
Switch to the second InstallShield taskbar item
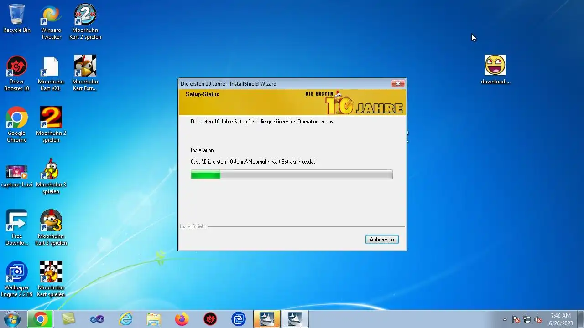point(295,319)
